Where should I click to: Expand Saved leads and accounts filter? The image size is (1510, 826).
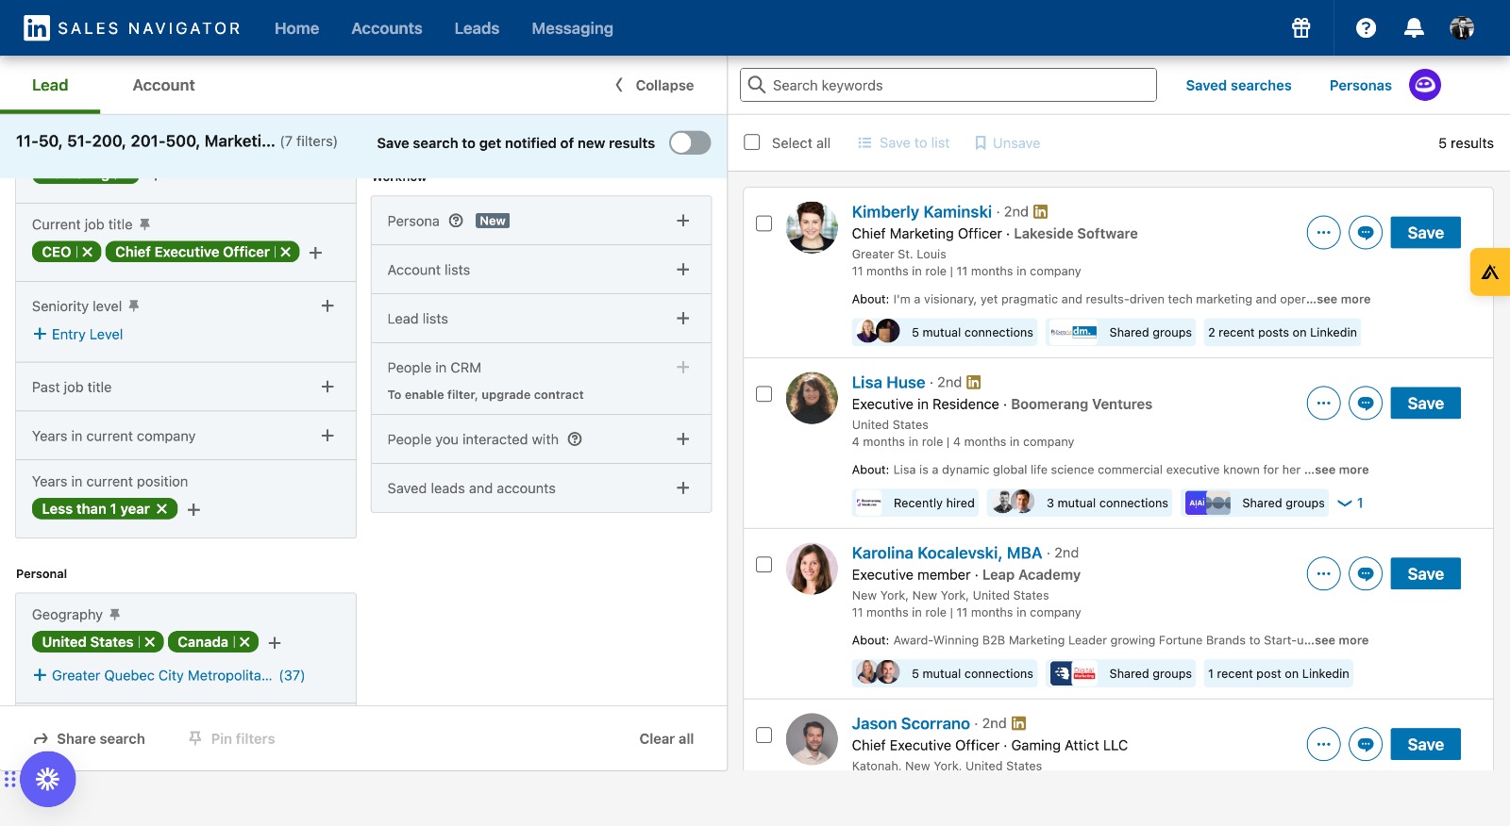(683, 488)
